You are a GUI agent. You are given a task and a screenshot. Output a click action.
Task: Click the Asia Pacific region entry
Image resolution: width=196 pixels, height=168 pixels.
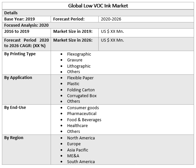[78, 150]
